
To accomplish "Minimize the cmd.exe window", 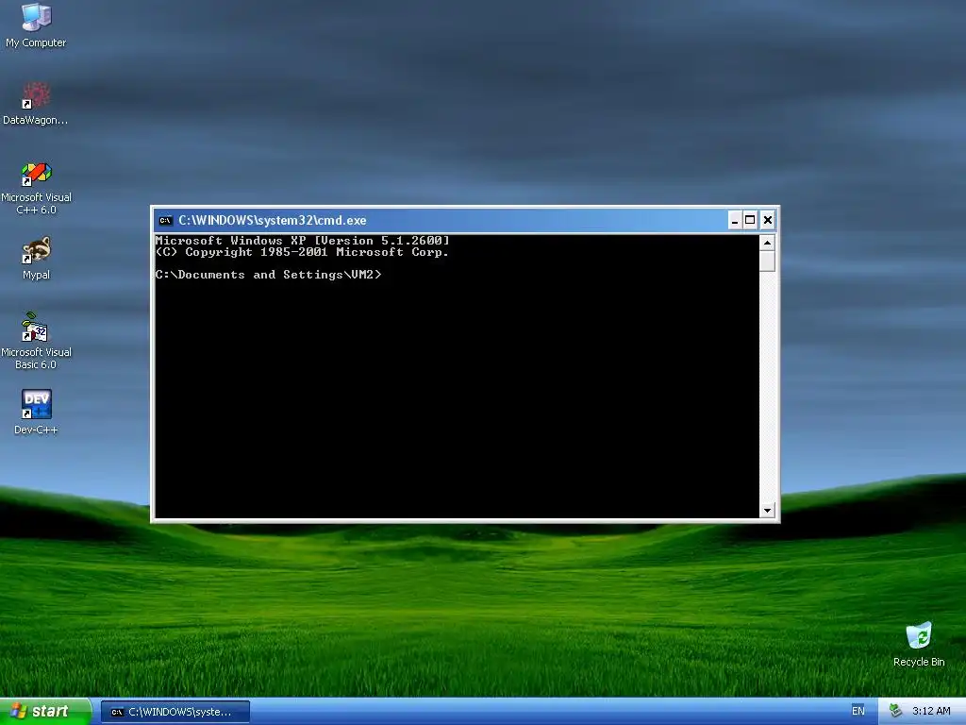I will tap(734, 220).
